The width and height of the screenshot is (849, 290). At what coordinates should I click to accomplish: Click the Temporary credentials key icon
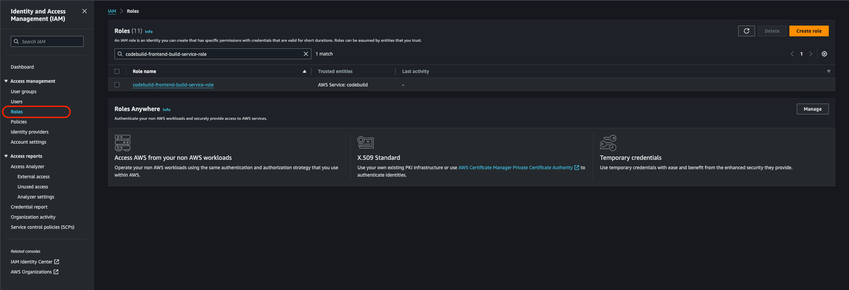click(x=608, y=143)
